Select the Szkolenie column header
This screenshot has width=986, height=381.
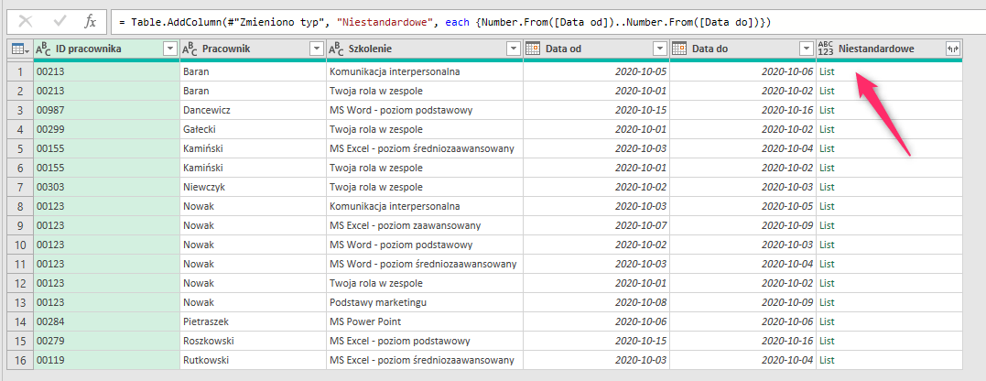(x=425, y=49)
